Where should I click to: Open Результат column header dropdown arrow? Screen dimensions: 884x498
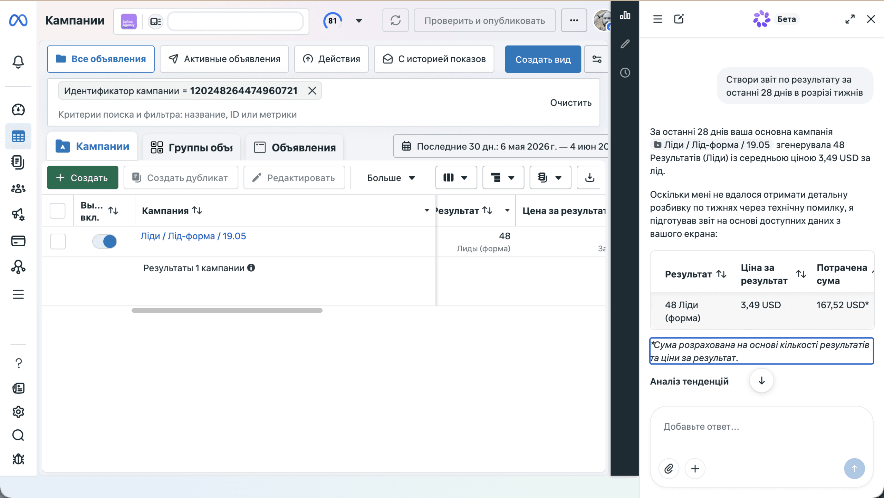[507, 210]
